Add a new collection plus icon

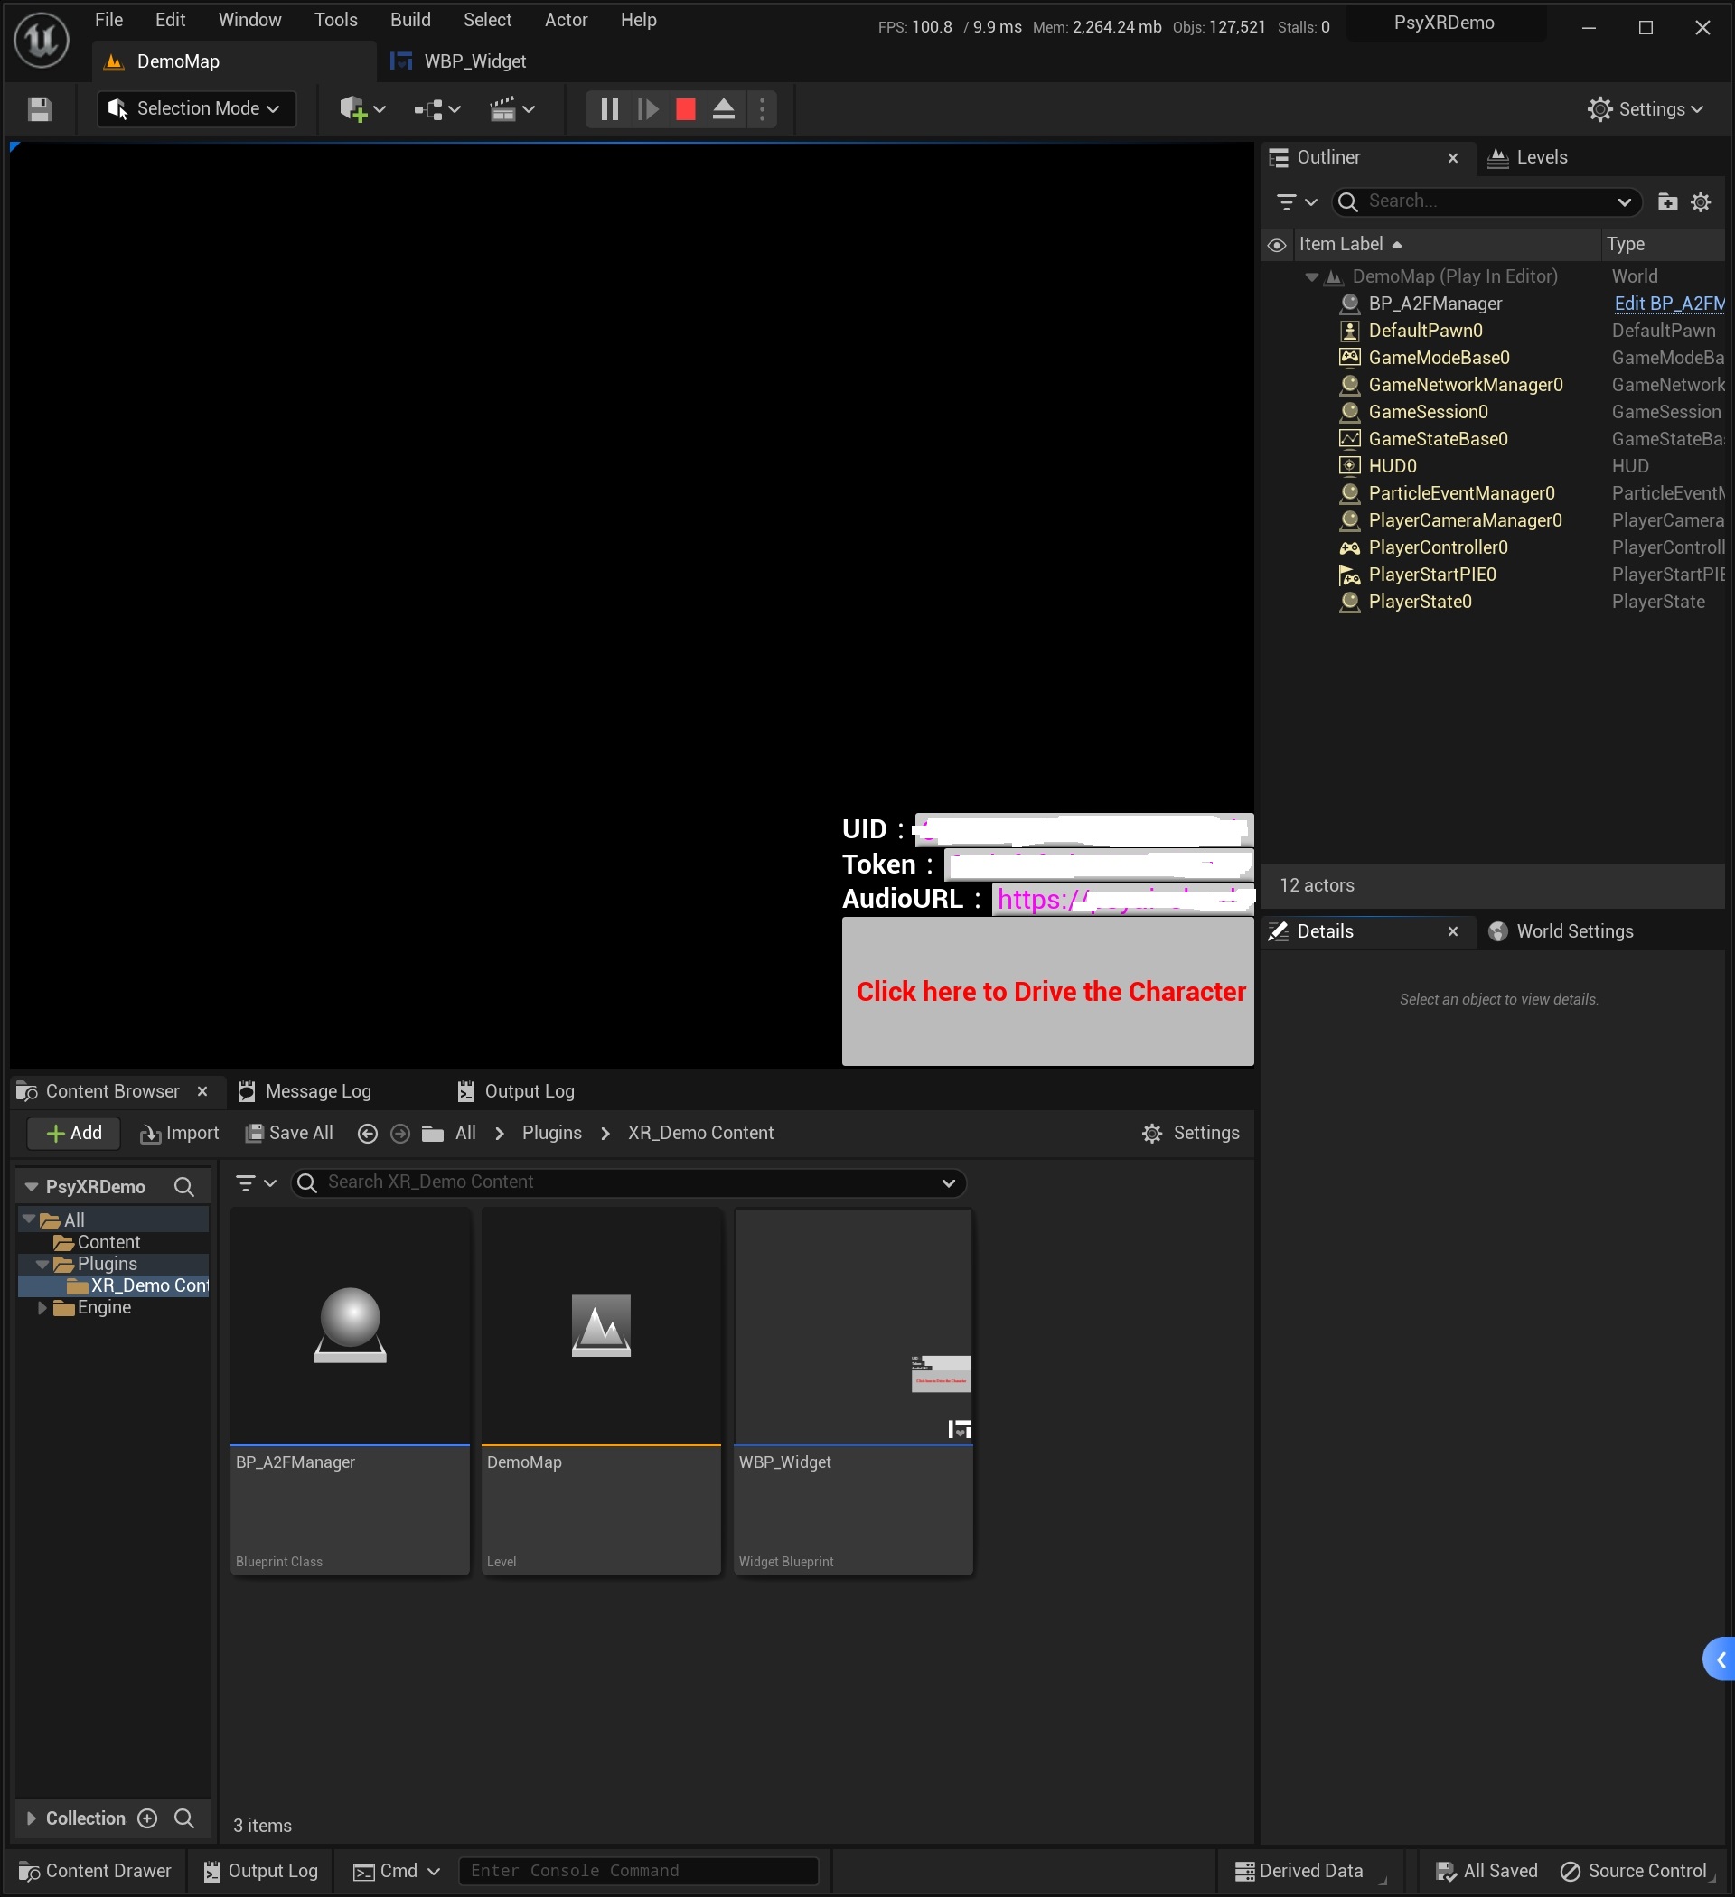pos(148,1818)
